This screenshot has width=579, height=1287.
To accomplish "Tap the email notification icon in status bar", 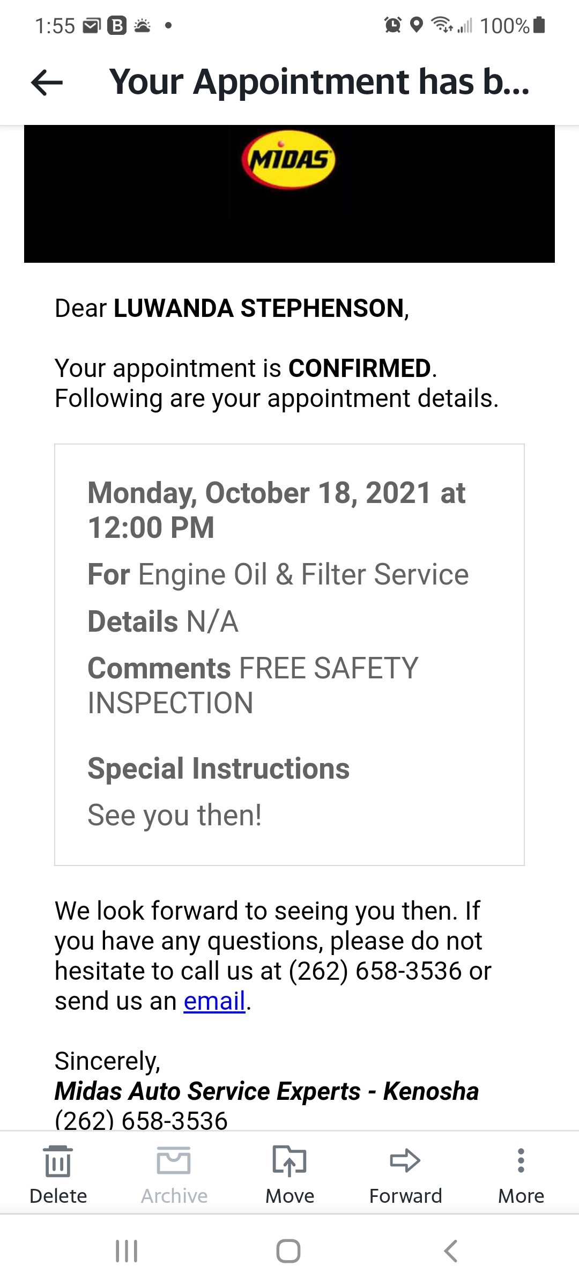I will [90, 25].
